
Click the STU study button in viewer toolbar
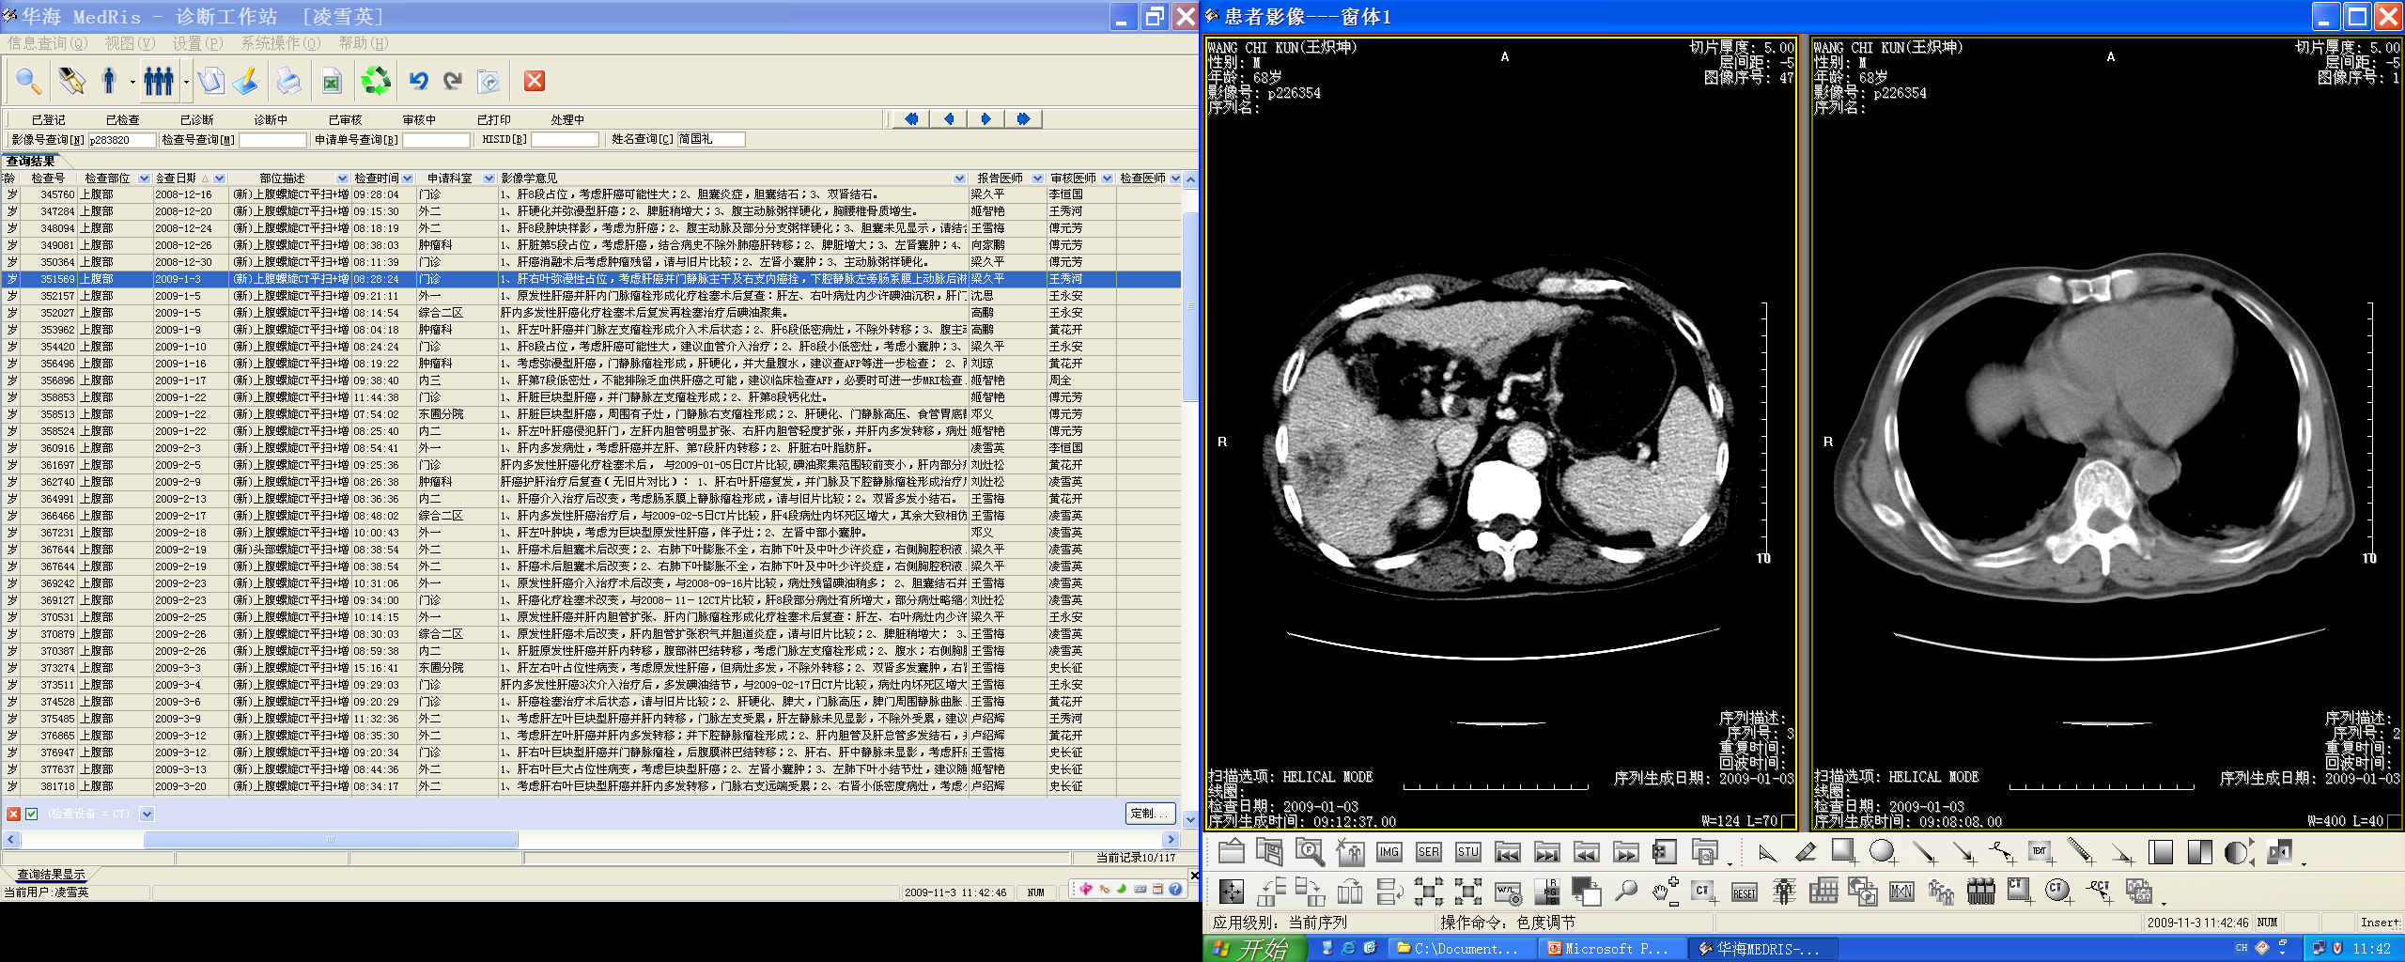[1467, 852]
